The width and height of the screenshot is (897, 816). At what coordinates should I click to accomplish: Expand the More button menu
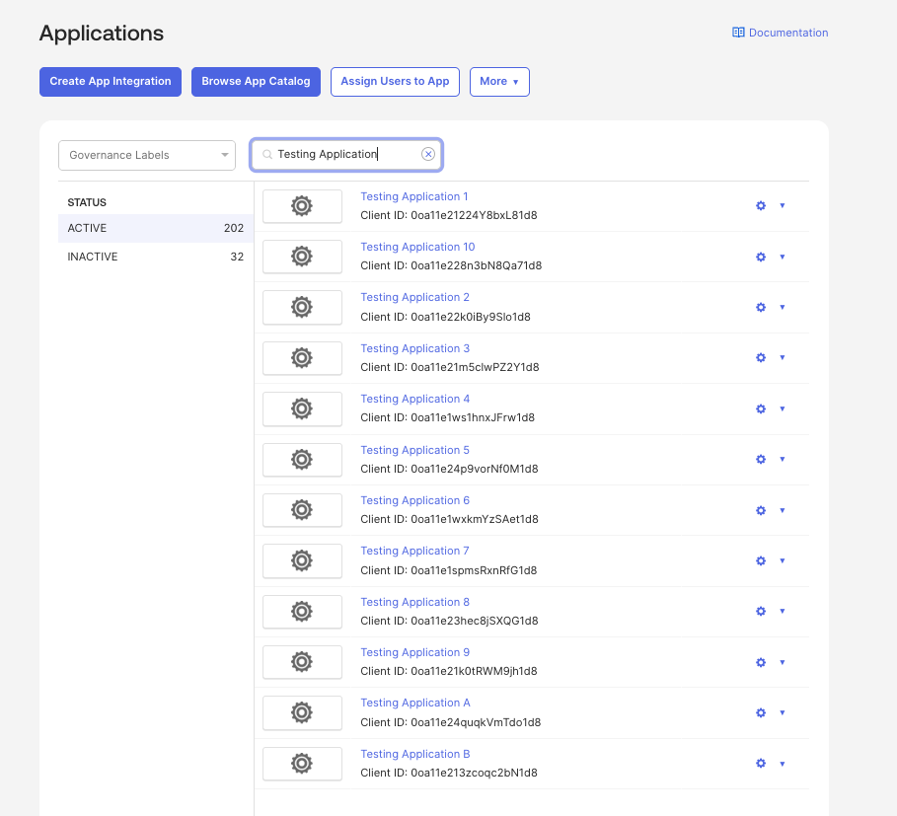click(x=499, y=82)
